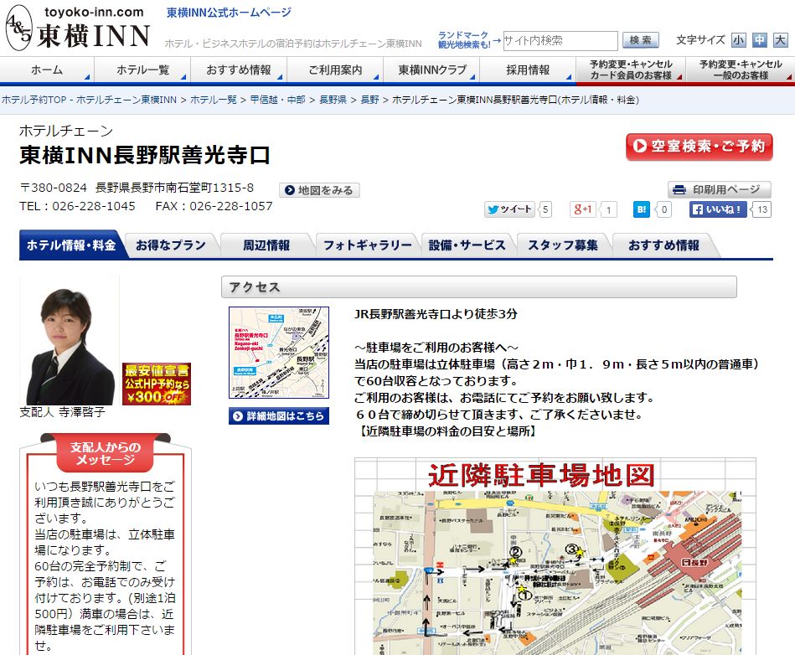
Task: Open 予約変更・キャンセル 一般のお客様 menu
Action: 741,70
